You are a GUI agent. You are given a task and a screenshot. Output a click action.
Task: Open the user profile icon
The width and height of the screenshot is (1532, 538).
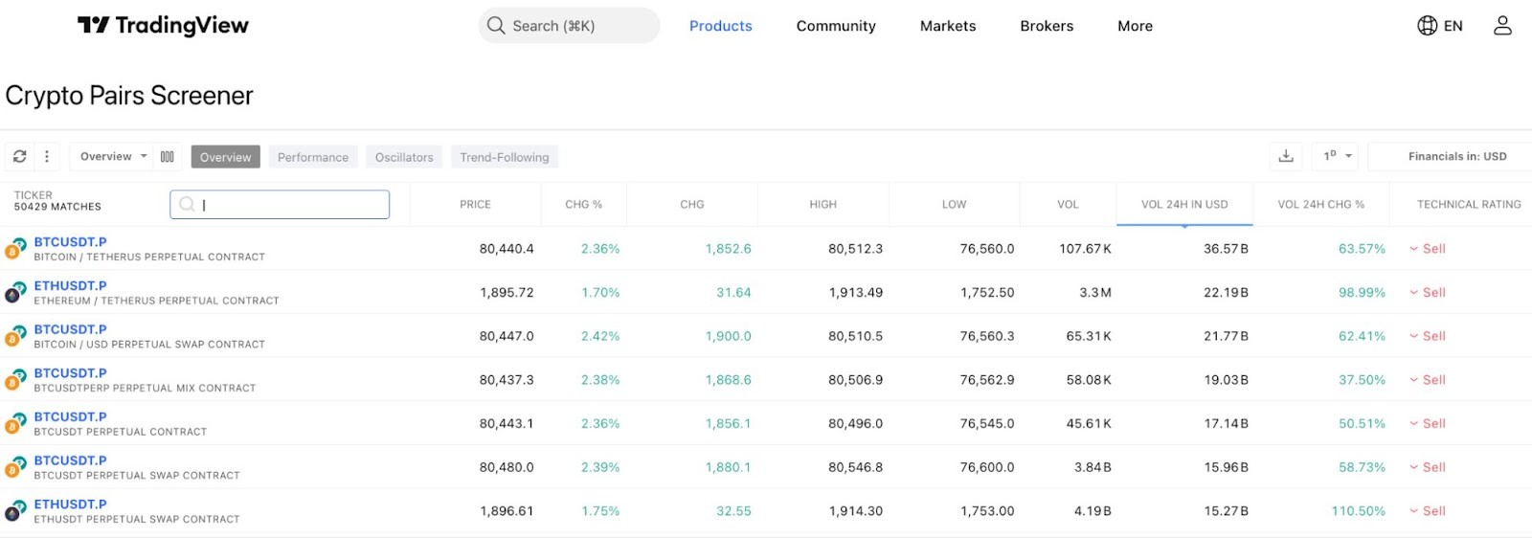click(x=1502, y=26)
